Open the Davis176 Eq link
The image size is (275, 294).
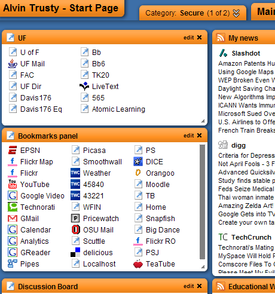click(41, 109)
